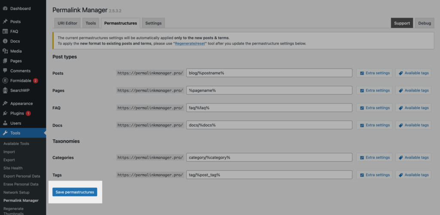The width and height of the screenshot is (440, 215).
Task: Switch to the URI Editor tab
Action: point(67,23)
